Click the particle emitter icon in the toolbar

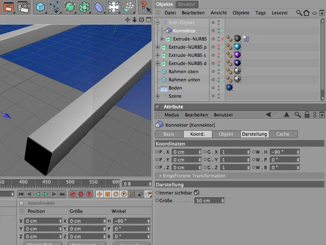click(x=129, y=7)
